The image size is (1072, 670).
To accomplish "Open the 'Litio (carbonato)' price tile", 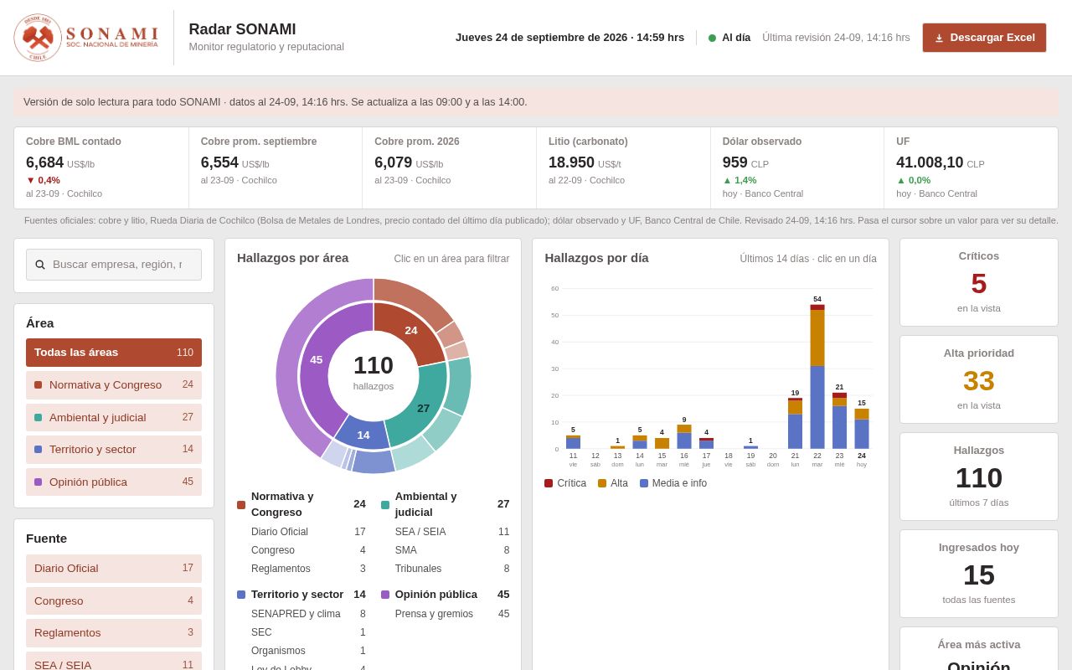I will (x=623, y=167).
